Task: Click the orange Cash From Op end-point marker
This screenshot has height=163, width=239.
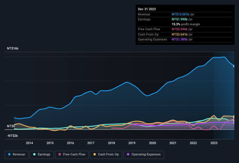Action: click(x=234, y=117)
